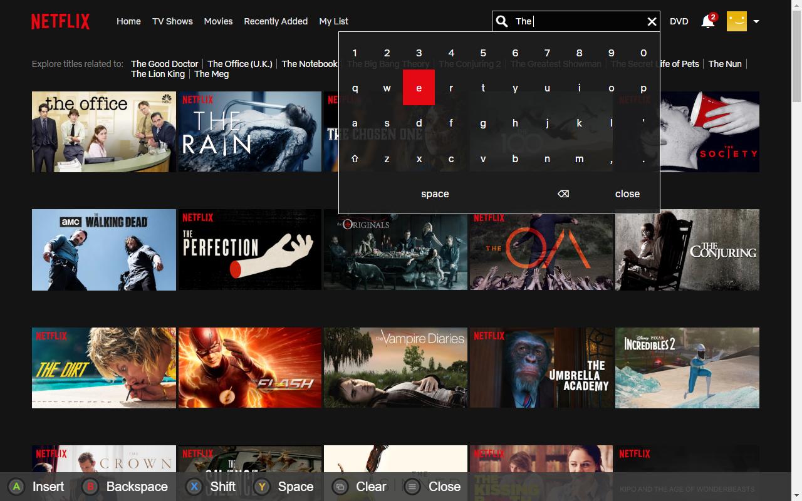The image size is (802, 501).
Task: Explore titles related to The Lion King
Action: 158,74
